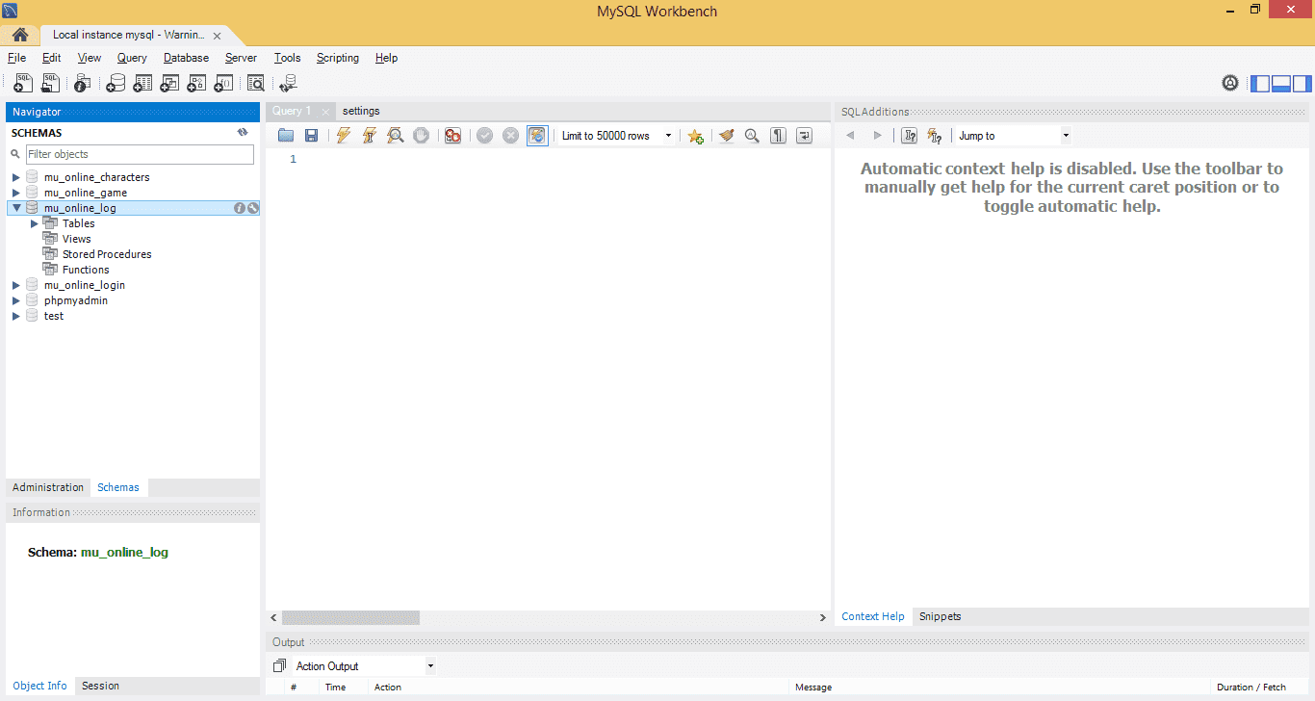Open the Limit to 50000 rows dropdown
This screenshot has width=1315, height=701.
[668, 136]
